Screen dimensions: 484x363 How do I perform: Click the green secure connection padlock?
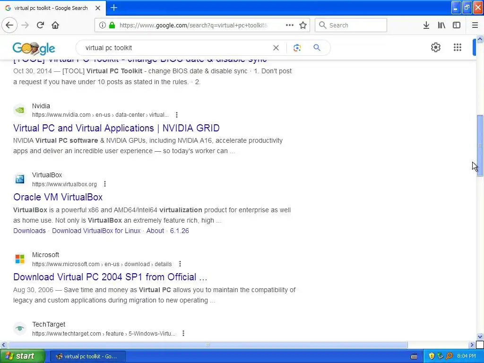pyautogui.click(x=112, y=26)
